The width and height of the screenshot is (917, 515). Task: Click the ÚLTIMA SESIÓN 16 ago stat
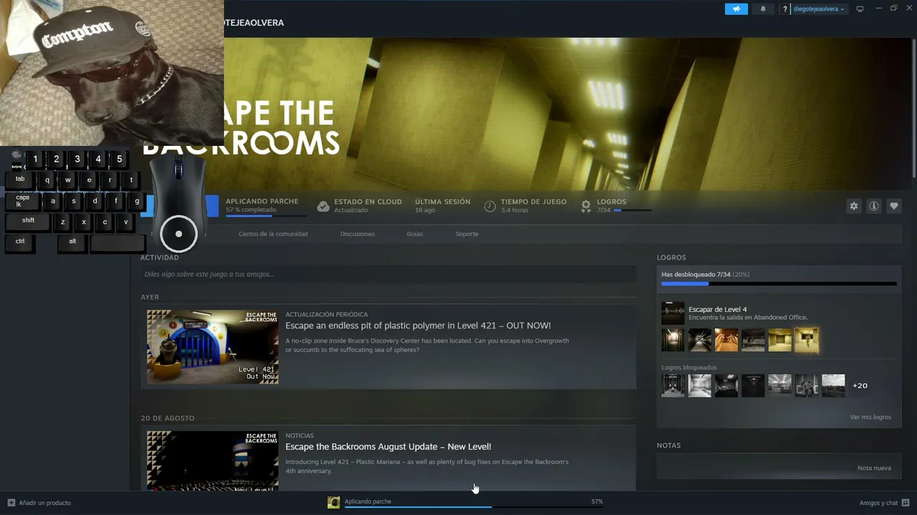coord(443,206)
